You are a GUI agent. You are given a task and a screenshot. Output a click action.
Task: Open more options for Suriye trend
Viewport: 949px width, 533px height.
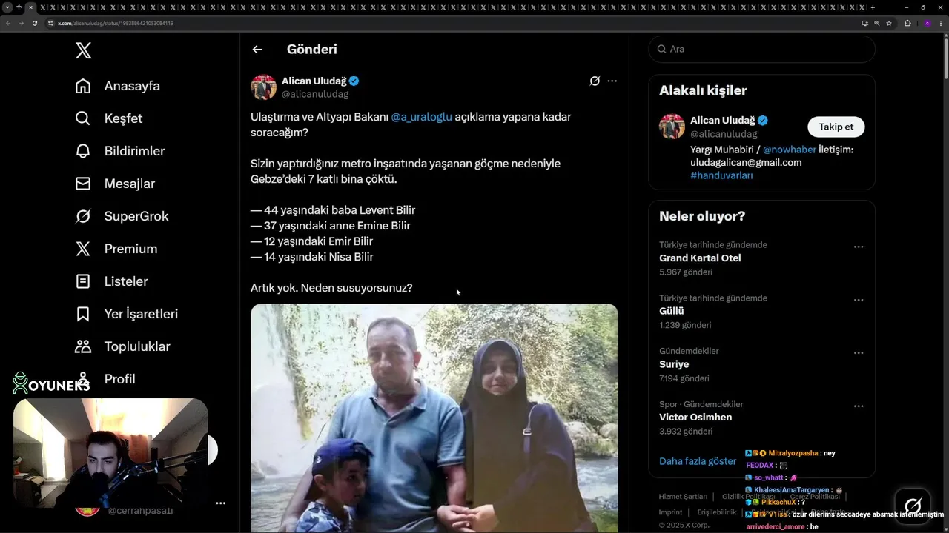click(859, 353)
